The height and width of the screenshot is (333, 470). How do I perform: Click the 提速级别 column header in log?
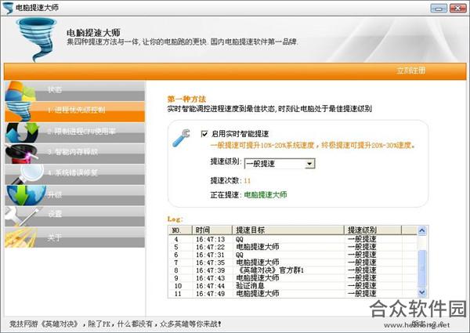click(373, 230)
